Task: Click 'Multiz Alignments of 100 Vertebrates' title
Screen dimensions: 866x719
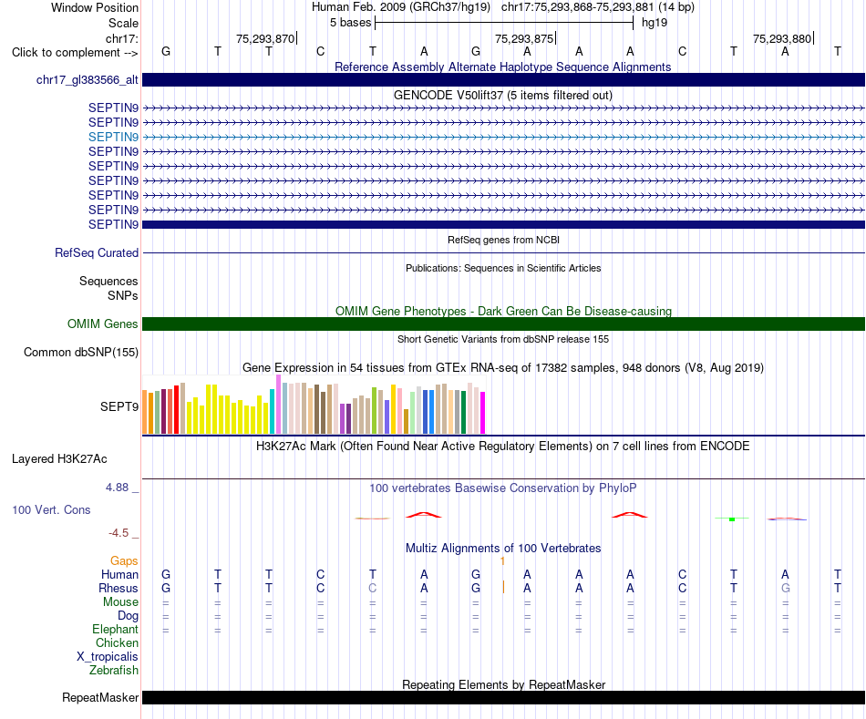Action: pyautogui.click(x=503, y=549)
